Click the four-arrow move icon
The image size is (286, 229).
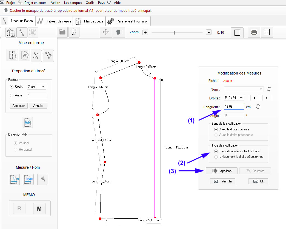(105, 32)
